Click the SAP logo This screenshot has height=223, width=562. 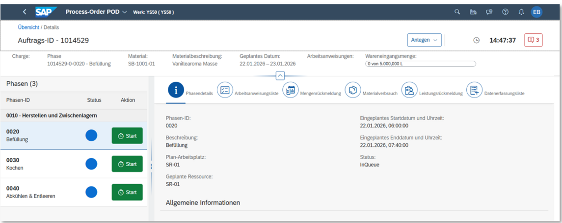click(x=46, y=12)
